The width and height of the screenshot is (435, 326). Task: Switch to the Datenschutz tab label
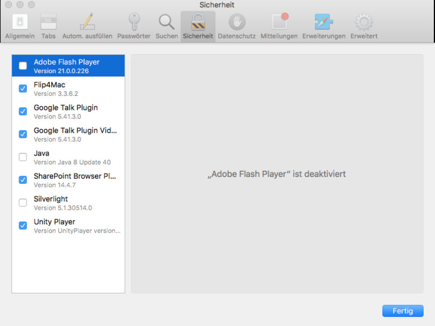[x=237, y=36]
